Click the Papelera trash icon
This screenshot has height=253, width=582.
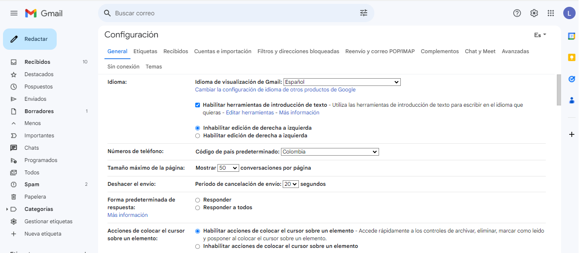[14, 197]
